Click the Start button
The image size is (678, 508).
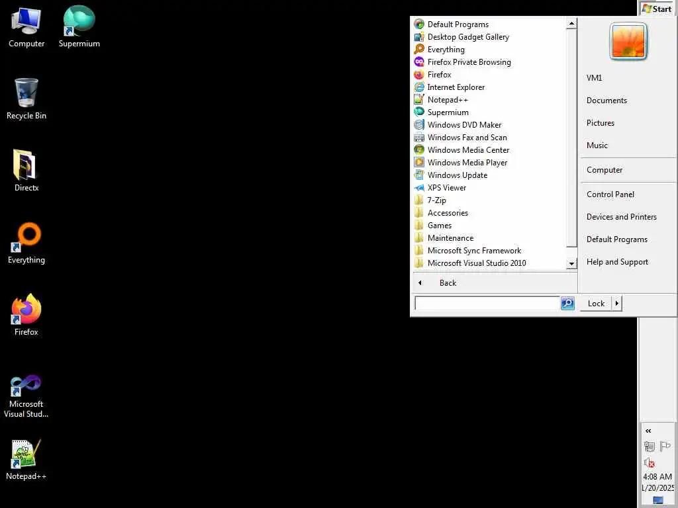[x=657, y=9]
